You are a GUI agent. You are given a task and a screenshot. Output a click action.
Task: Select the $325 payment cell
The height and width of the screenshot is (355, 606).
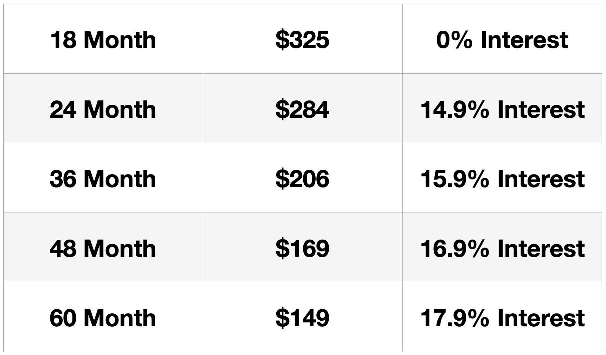pos(302,40)
